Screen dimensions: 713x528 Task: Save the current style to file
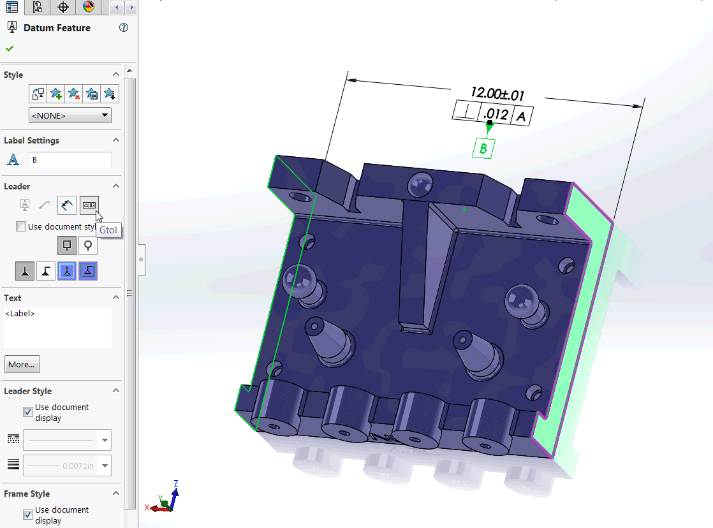point(91,94)
